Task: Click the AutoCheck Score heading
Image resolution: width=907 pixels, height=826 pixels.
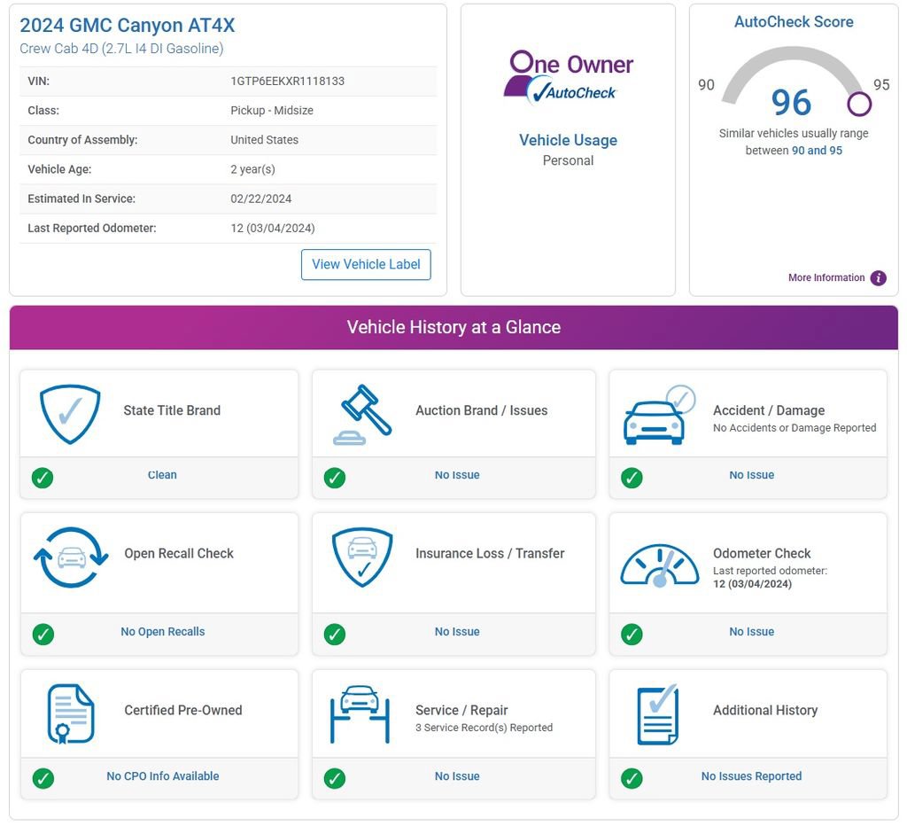Action: (x=794, y=22)
